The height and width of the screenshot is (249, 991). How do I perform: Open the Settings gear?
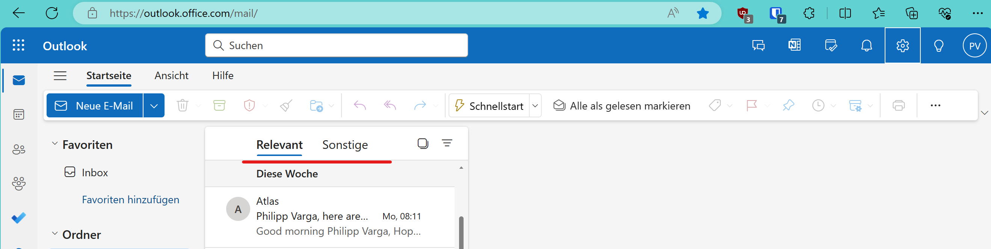(x=902, y=45)
